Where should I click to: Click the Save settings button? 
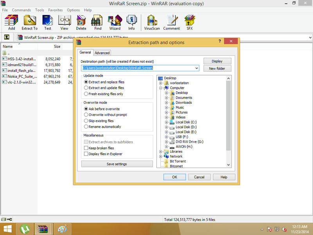coord(117,164)
